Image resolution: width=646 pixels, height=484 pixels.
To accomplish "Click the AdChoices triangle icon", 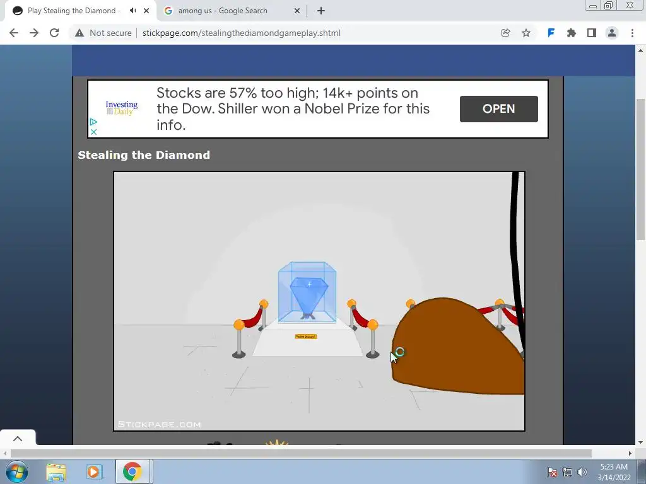I will coord(93,122).
